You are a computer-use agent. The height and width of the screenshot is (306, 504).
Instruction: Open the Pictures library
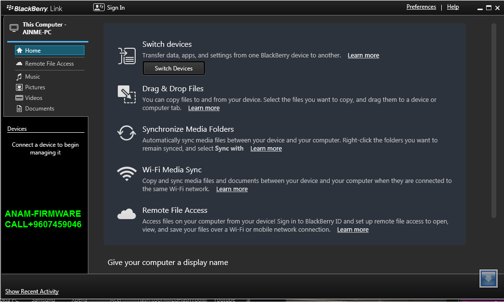click(x=34, y=87)
